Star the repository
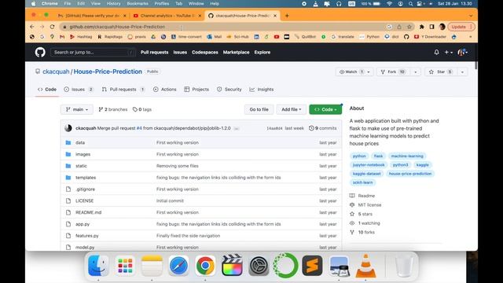The image size is (503, 283). pos(441,72)
